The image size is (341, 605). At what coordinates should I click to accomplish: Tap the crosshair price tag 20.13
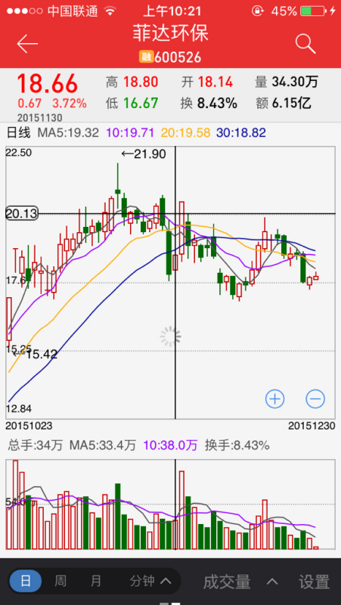(22, 214)
